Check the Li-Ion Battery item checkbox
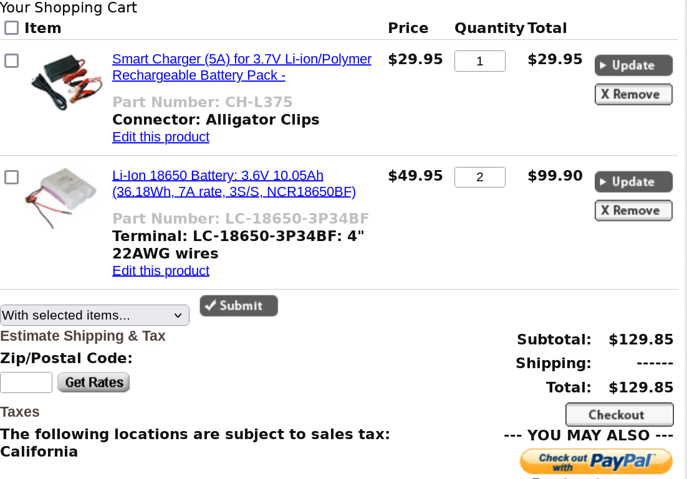This screenshot has width=687, height=479. click(11, 177)
